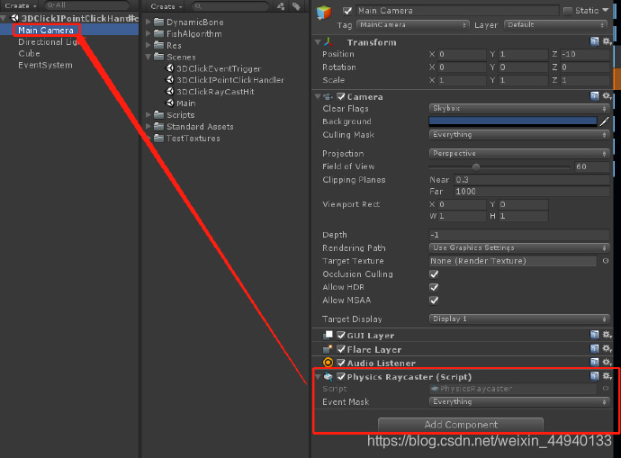The height and width of the screenshot is (458, 621).
Task: Open GUI Layer help book icon
Action: click(594, 335)
